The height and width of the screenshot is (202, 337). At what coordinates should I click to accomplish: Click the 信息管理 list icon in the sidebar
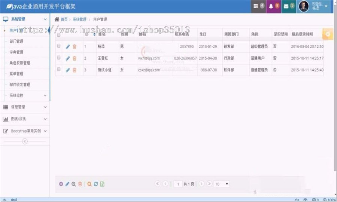6,107
